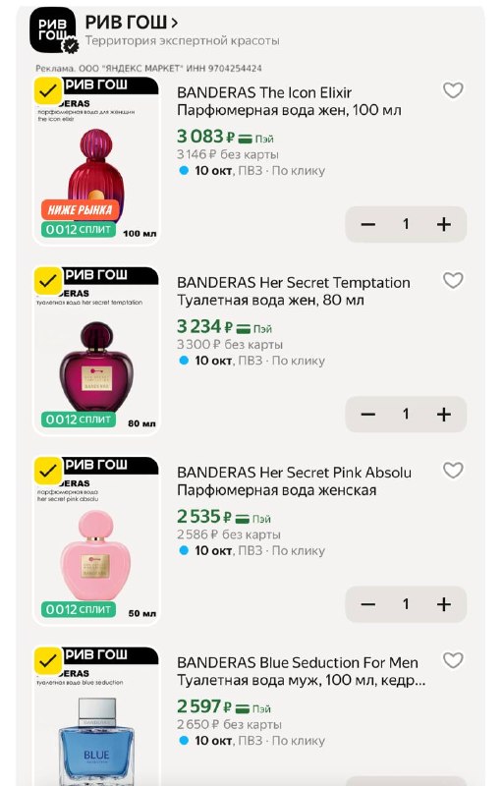Increase The Icon Elixir quantity with plus
Screen dimensions: 504x786
(x=443, y=224)
